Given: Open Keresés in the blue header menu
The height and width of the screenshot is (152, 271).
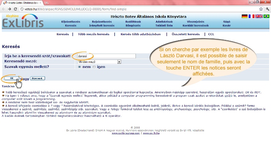Looking at the screenshot, I should (71, 25).
